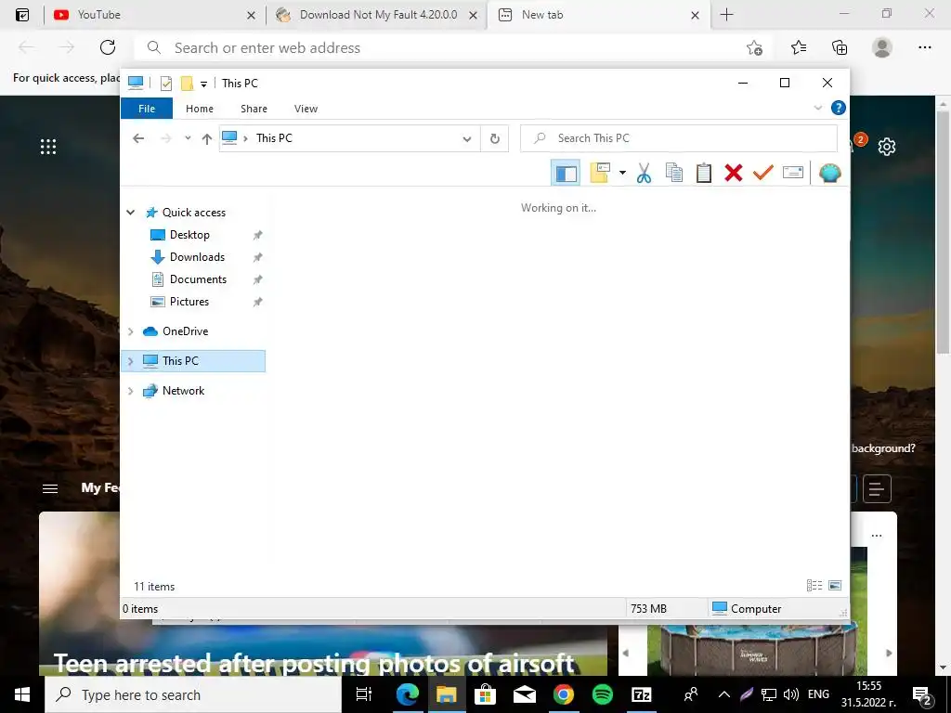Select Quick access in navigation pane
Screen dimensions: 951x713
193,213
